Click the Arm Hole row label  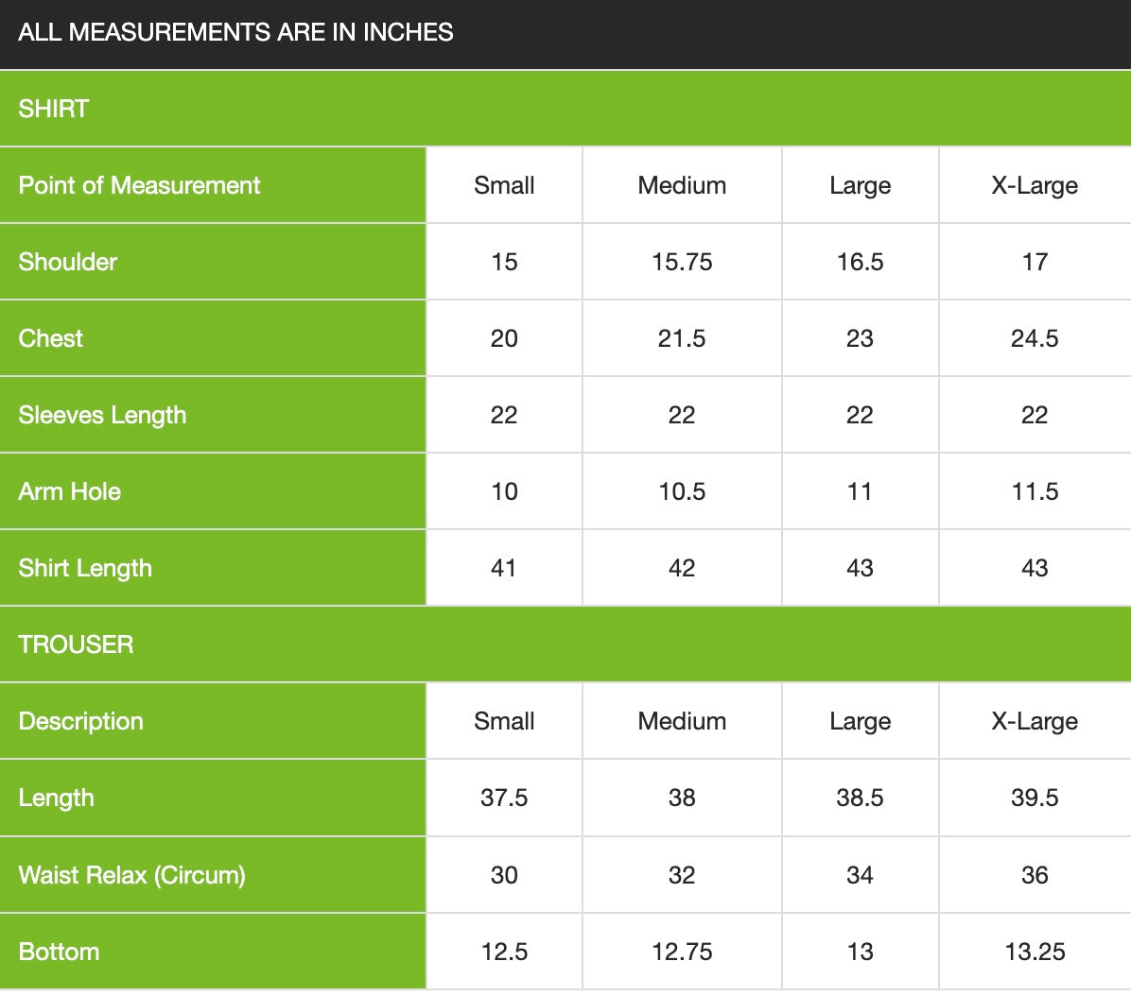point(69,491)
